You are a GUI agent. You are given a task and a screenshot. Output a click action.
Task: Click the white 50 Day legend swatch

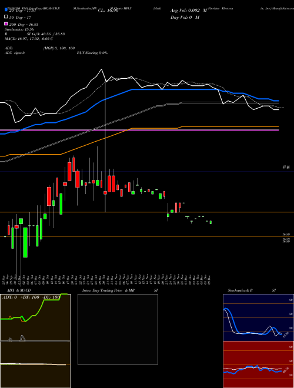coord(6,17)
